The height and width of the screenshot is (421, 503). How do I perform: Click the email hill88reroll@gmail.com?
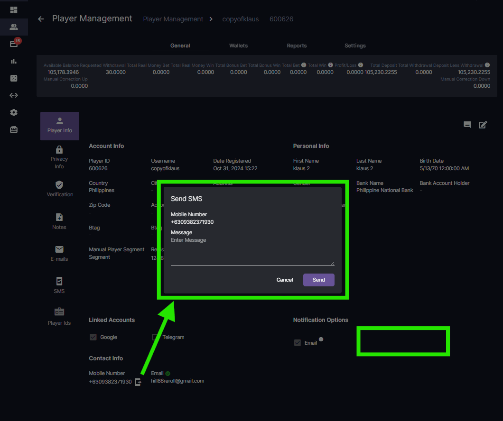177,381
